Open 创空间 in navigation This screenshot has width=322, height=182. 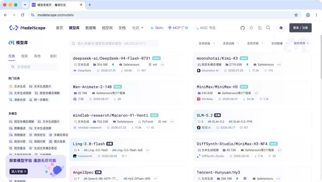[x=107, y=28]
